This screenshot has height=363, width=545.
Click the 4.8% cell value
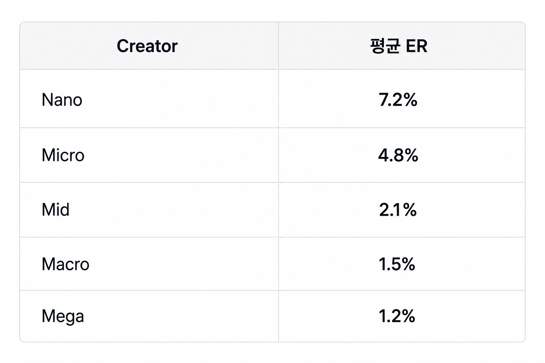coord(398,155)
